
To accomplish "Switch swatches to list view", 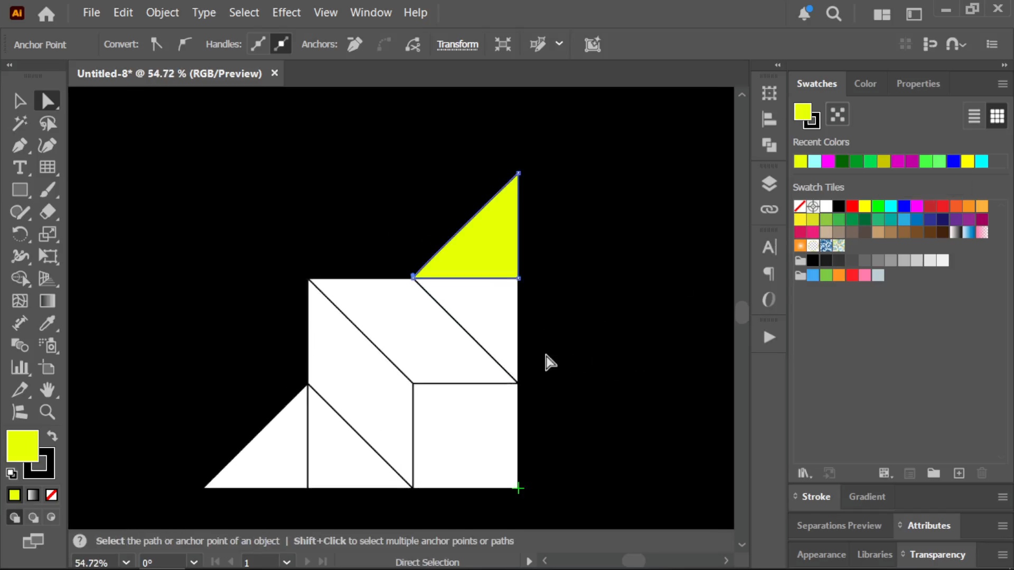I will (x=974, y=116).
